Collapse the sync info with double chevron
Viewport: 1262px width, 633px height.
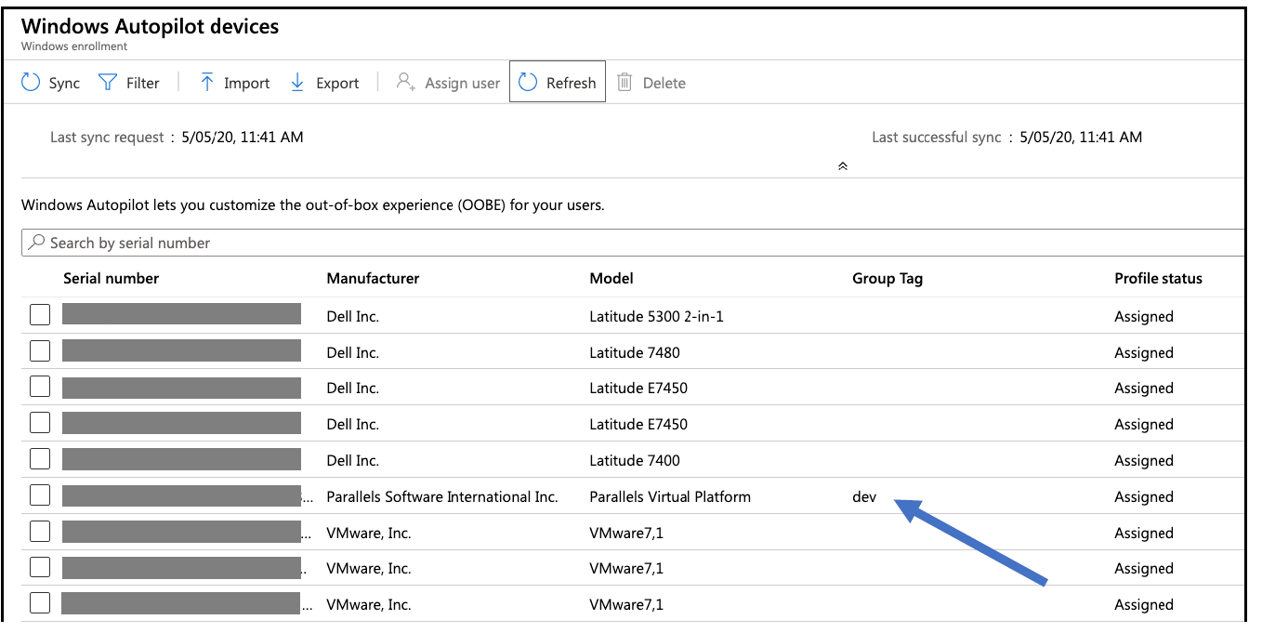tap(843, 166)
